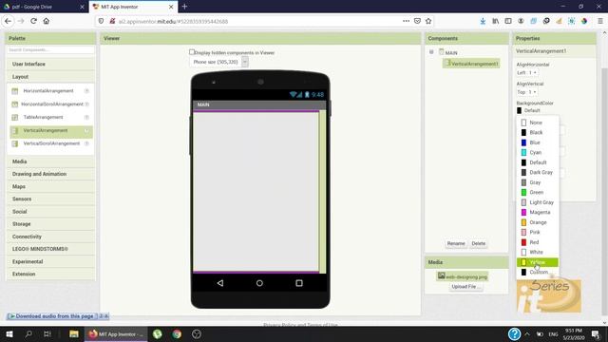Tap the phone back navigation triangle

point(220,283)
